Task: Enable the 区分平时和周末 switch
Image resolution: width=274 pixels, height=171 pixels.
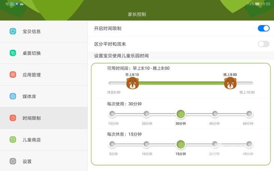Action: point(263,44)
